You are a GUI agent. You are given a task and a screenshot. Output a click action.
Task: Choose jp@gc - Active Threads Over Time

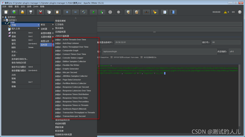[76, 40]
